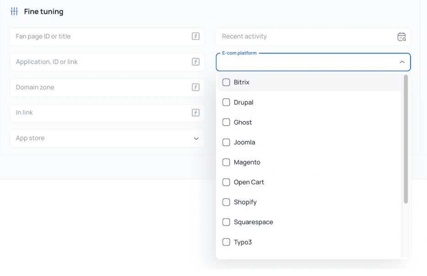Focus the Domain zone input
This screenshot has width=427, height=276.
107,87
